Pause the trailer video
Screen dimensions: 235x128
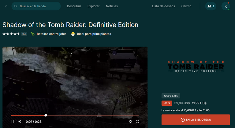pos(13,122)
